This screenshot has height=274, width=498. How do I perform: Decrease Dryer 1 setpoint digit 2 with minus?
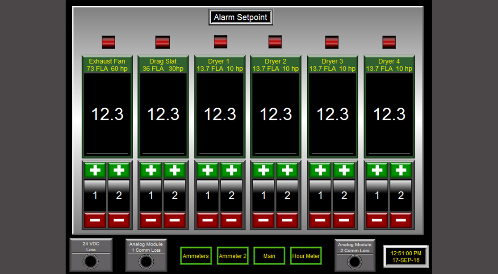231,220
